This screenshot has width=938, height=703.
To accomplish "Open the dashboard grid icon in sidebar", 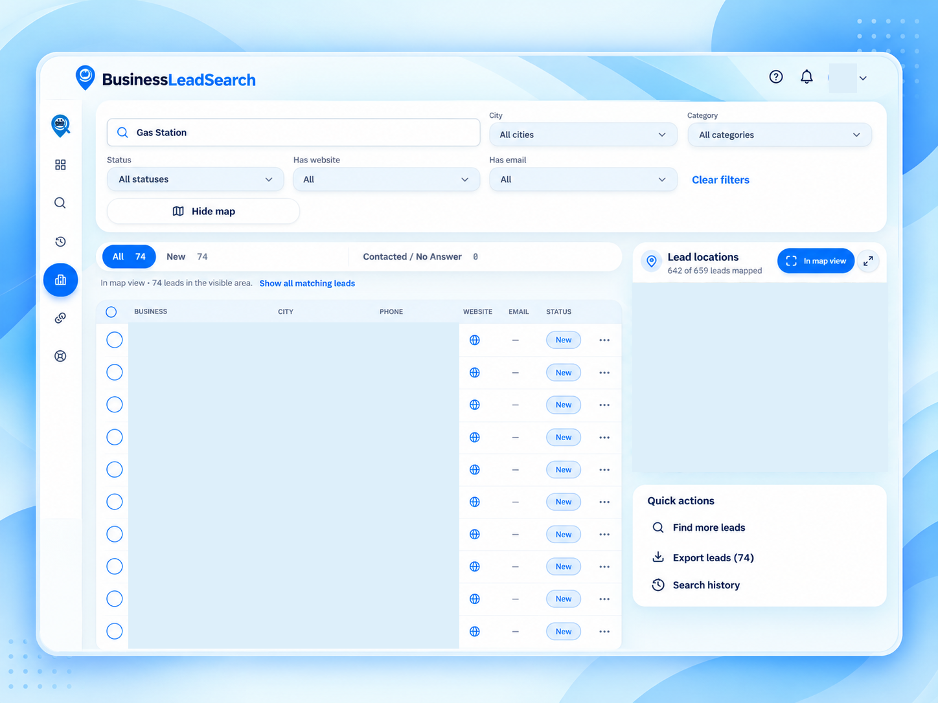I will pyautogui.click(x=60, y=165).
